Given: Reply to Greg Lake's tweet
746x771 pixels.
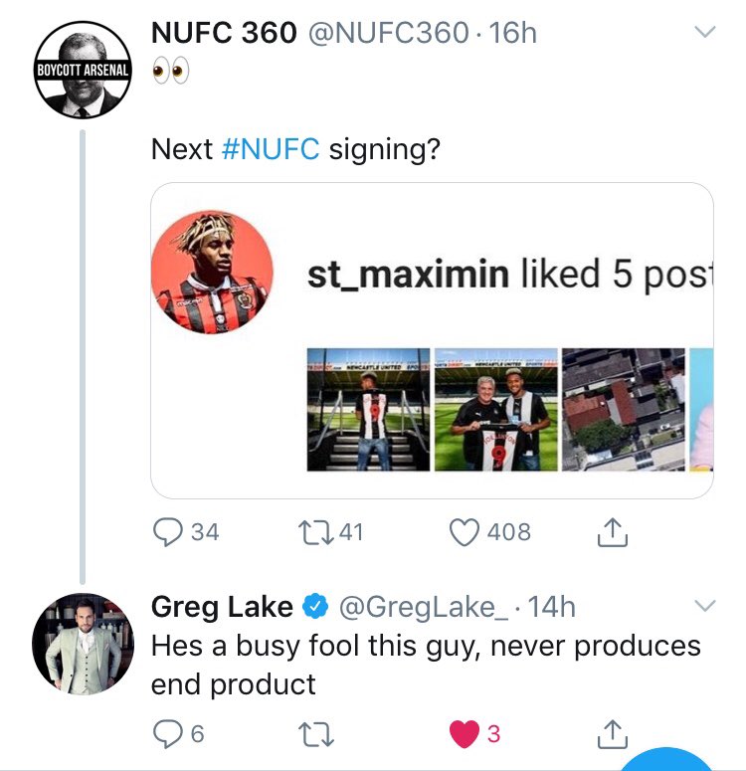Looking at the screenshot, I should [167, 734].
